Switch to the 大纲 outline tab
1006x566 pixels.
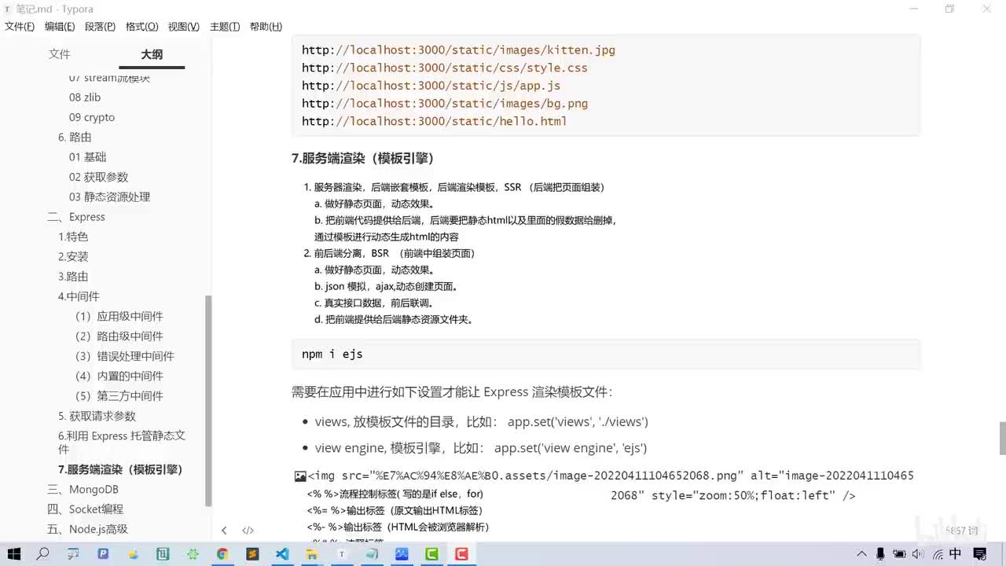(152, 54)
